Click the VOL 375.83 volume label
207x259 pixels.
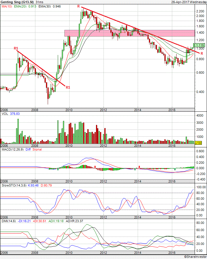tap(11, 114)
